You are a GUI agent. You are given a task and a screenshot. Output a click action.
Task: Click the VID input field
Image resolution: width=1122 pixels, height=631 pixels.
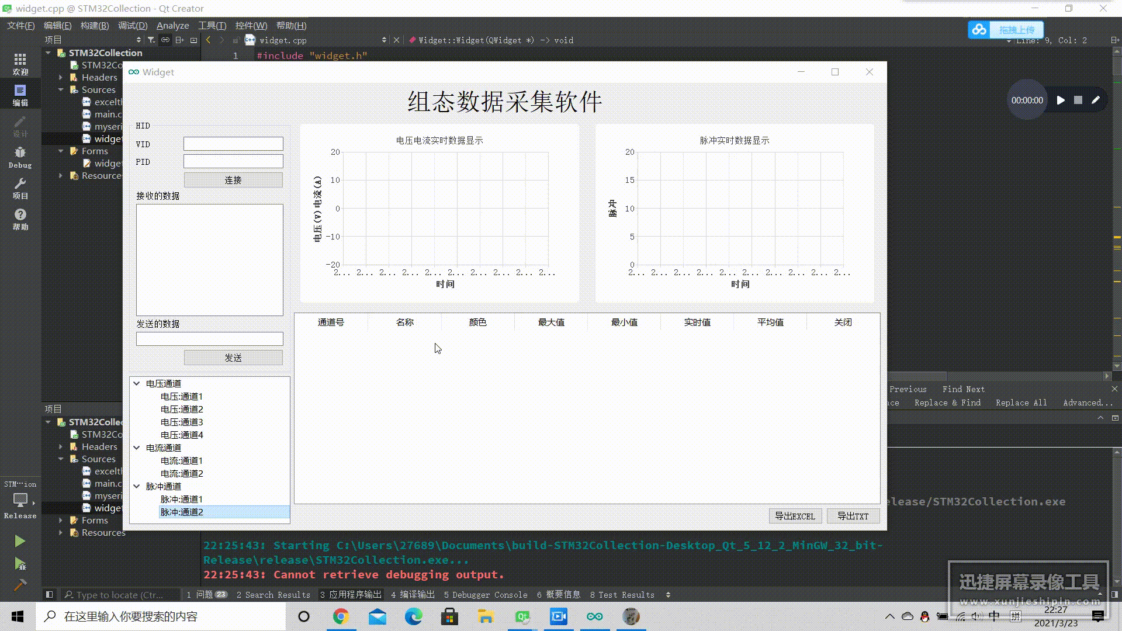(233, 144)
